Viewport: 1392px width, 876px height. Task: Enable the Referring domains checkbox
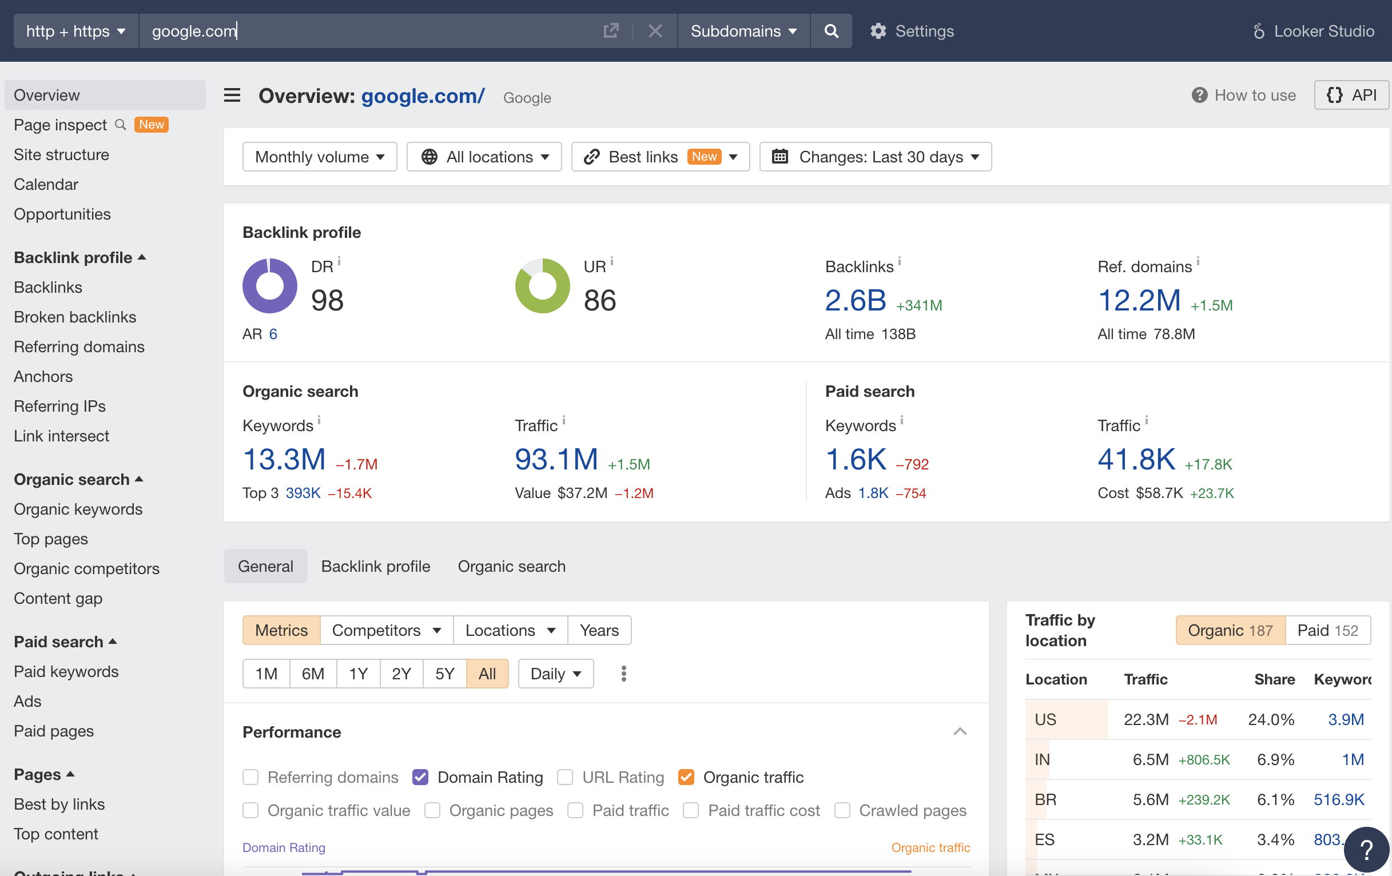250,777
